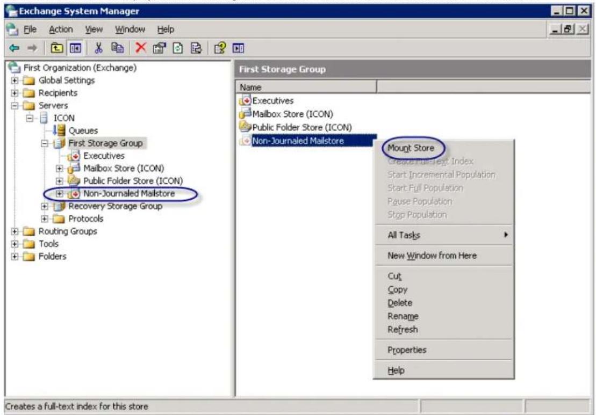Click the Recovery Storage Group icon in tree
This screenshot has height=415, width=596.
point(59,206)
